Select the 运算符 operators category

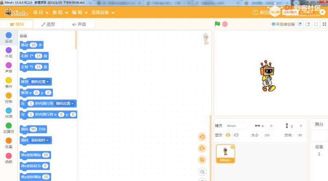tap(8, 128)
